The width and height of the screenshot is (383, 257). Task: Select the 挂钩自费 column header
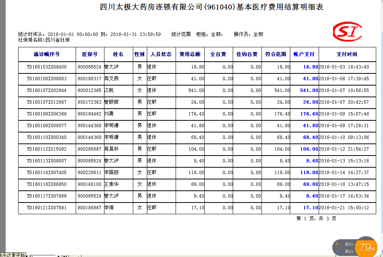click(x=247, y=54)
